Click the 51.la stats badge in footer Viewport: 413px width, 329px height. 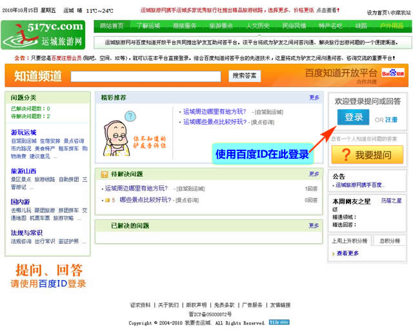(279, 322)
